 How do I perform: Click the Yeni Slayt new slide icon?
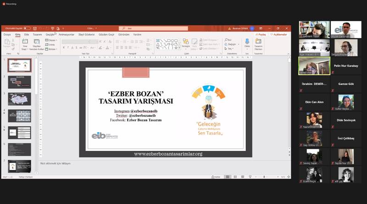pyautogui.click(x=25, y=41)
